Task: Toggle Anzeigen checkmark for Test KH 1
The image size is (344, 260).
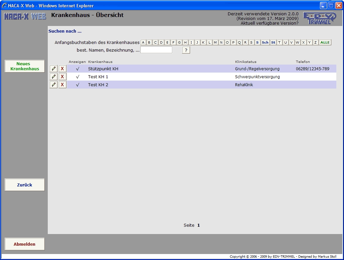Action: [77, 77]
